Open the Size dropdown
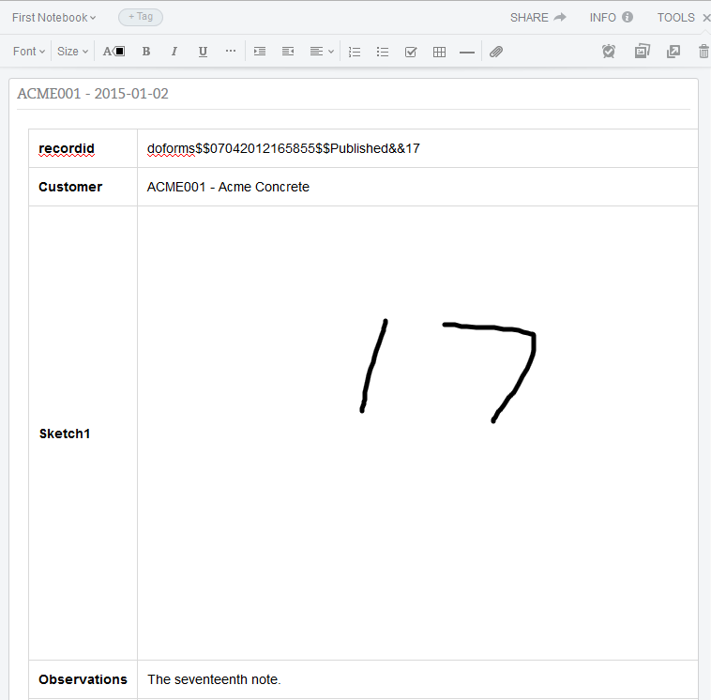Viewport: 711px width, 700px height. coord(72,52)
